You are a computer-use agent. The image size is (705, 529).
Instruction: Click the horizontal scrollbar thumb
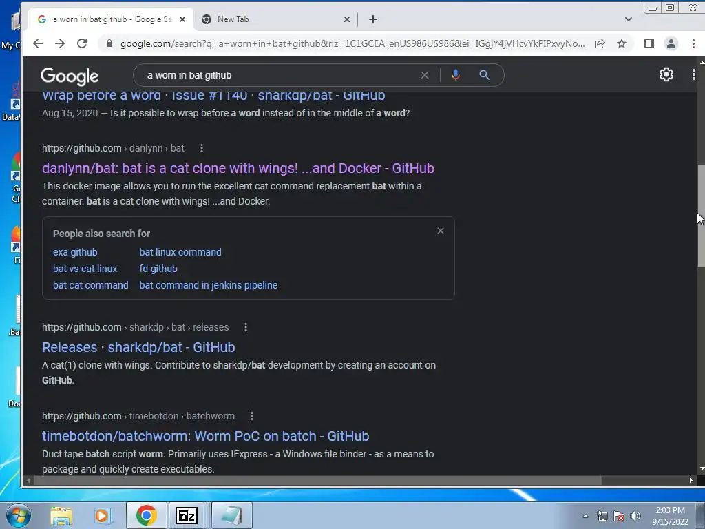(318, 480)
